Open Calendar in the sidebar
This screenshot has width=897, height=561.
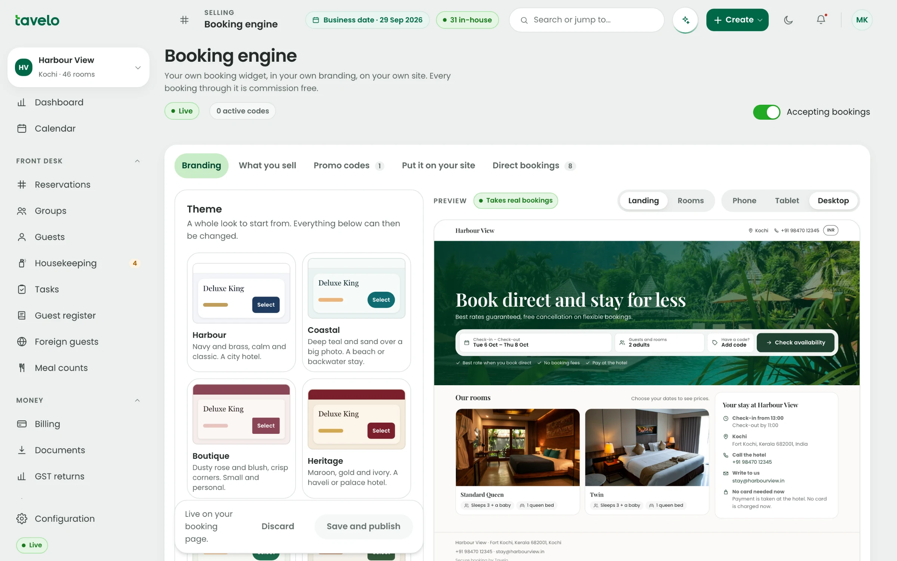click(x=78, y=128)
